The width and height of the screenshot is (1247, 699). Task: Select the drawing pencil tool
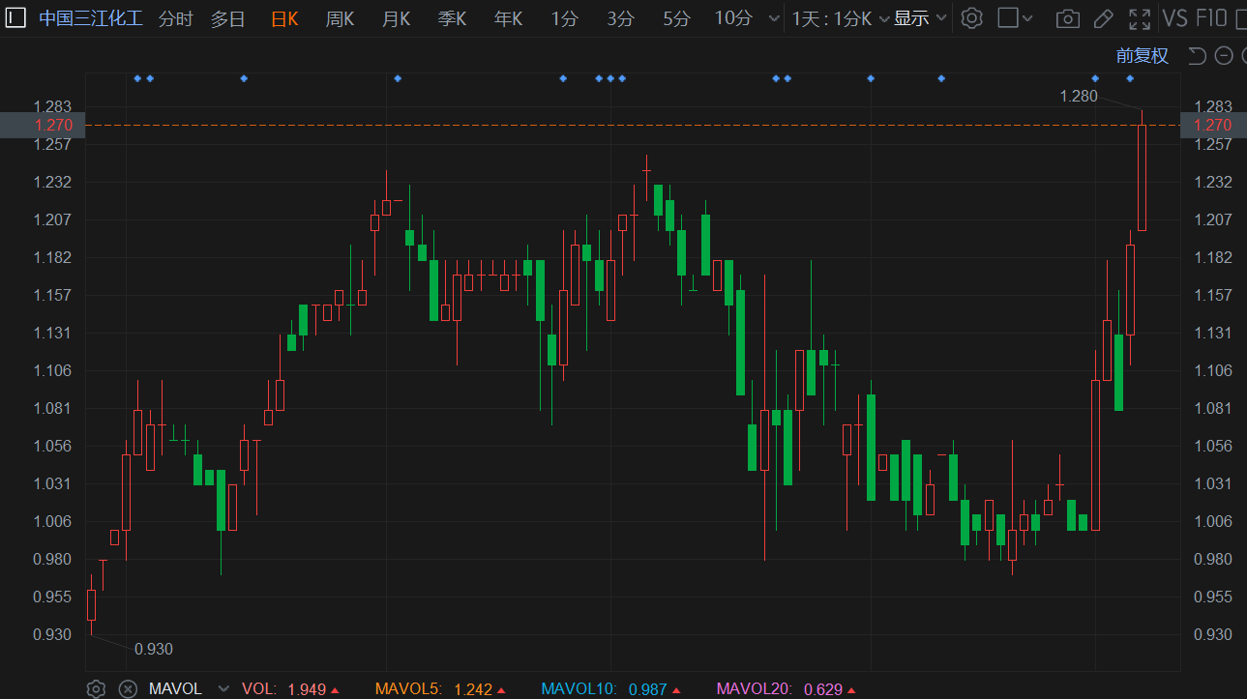coord(1103,18)
